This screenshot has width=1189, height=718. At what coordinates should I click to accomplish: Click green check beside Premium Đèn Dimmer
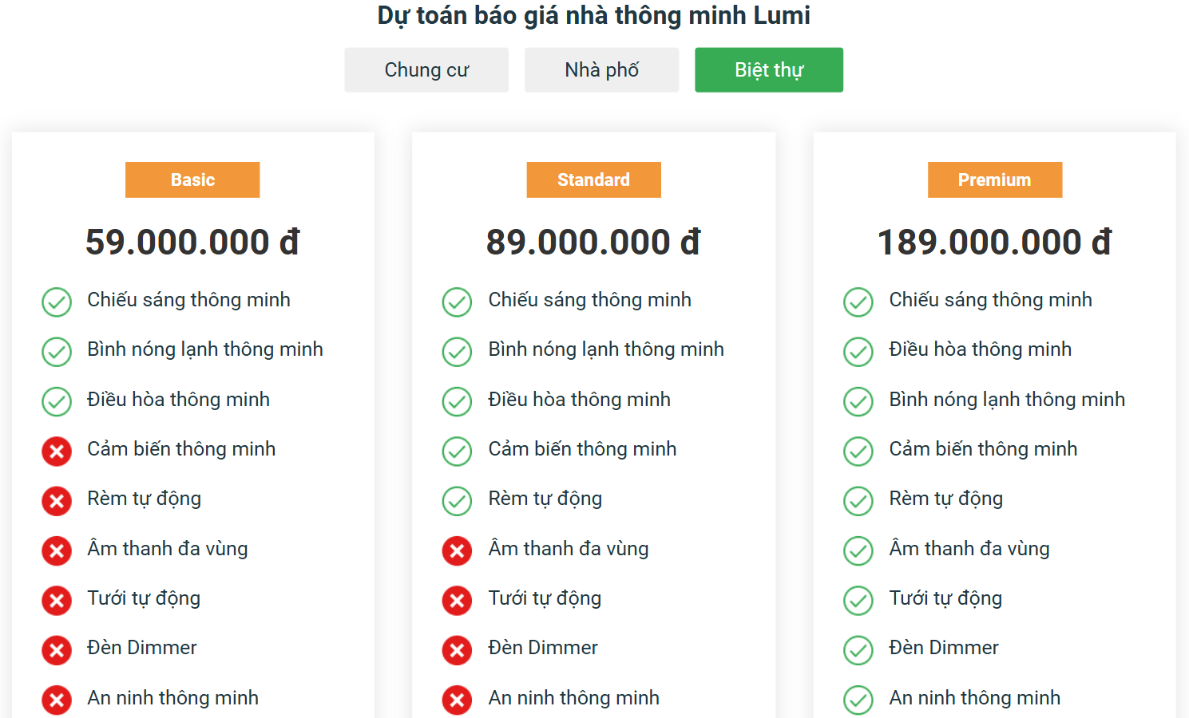[858, 650]
